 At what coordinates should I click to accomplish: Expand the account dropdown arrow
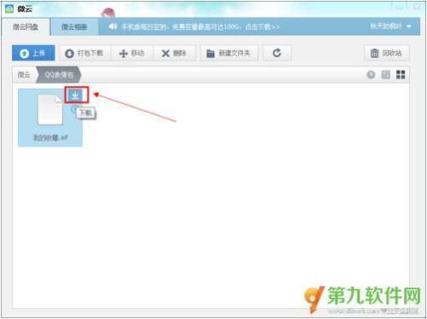[x=409, y=26]
